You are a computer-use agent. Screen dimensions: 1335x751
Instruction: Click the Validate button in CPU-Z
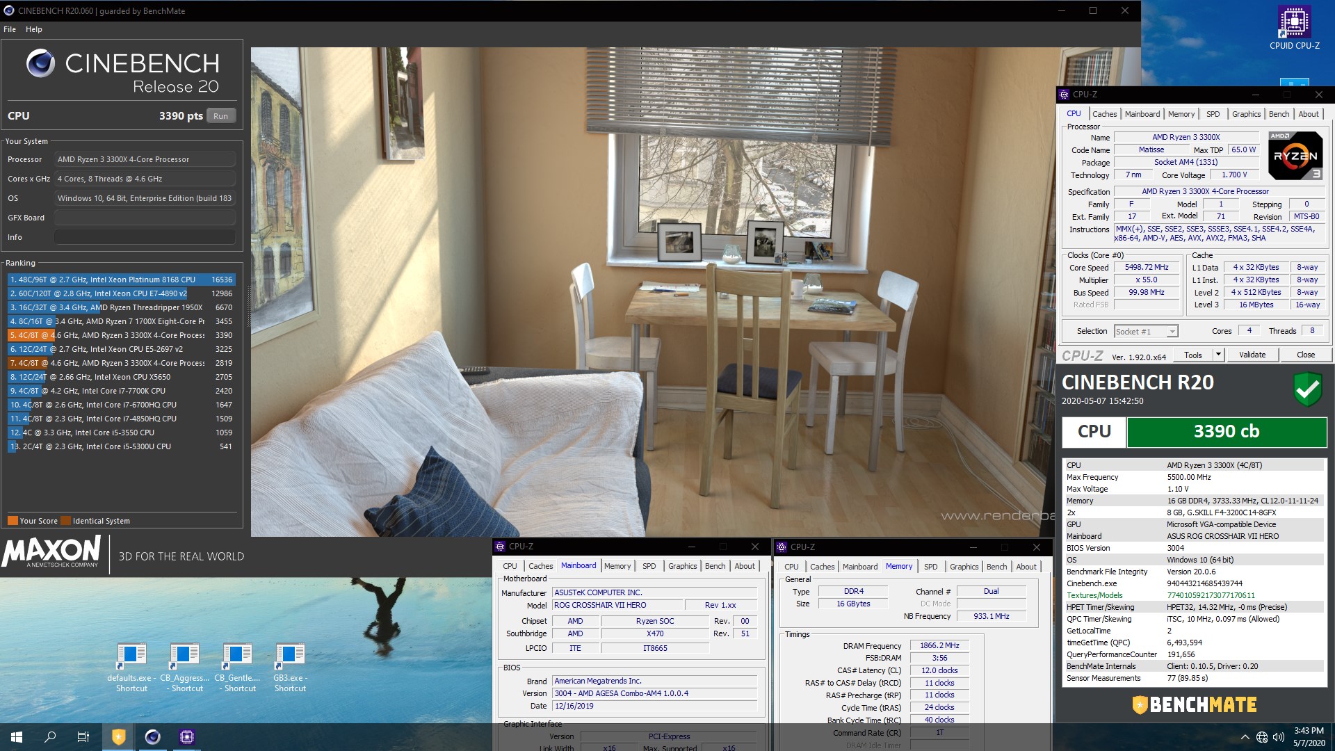click(x=1252, y=355)
